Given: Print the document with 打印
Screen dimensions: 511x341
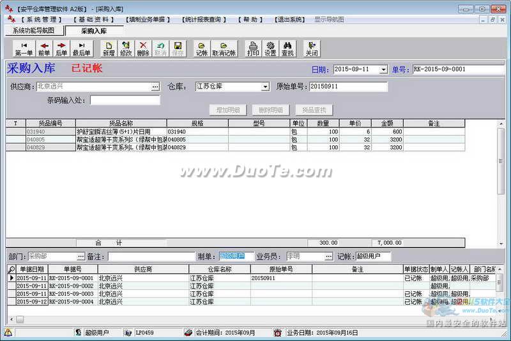Looking at the screenshot, I should [253, 49].
